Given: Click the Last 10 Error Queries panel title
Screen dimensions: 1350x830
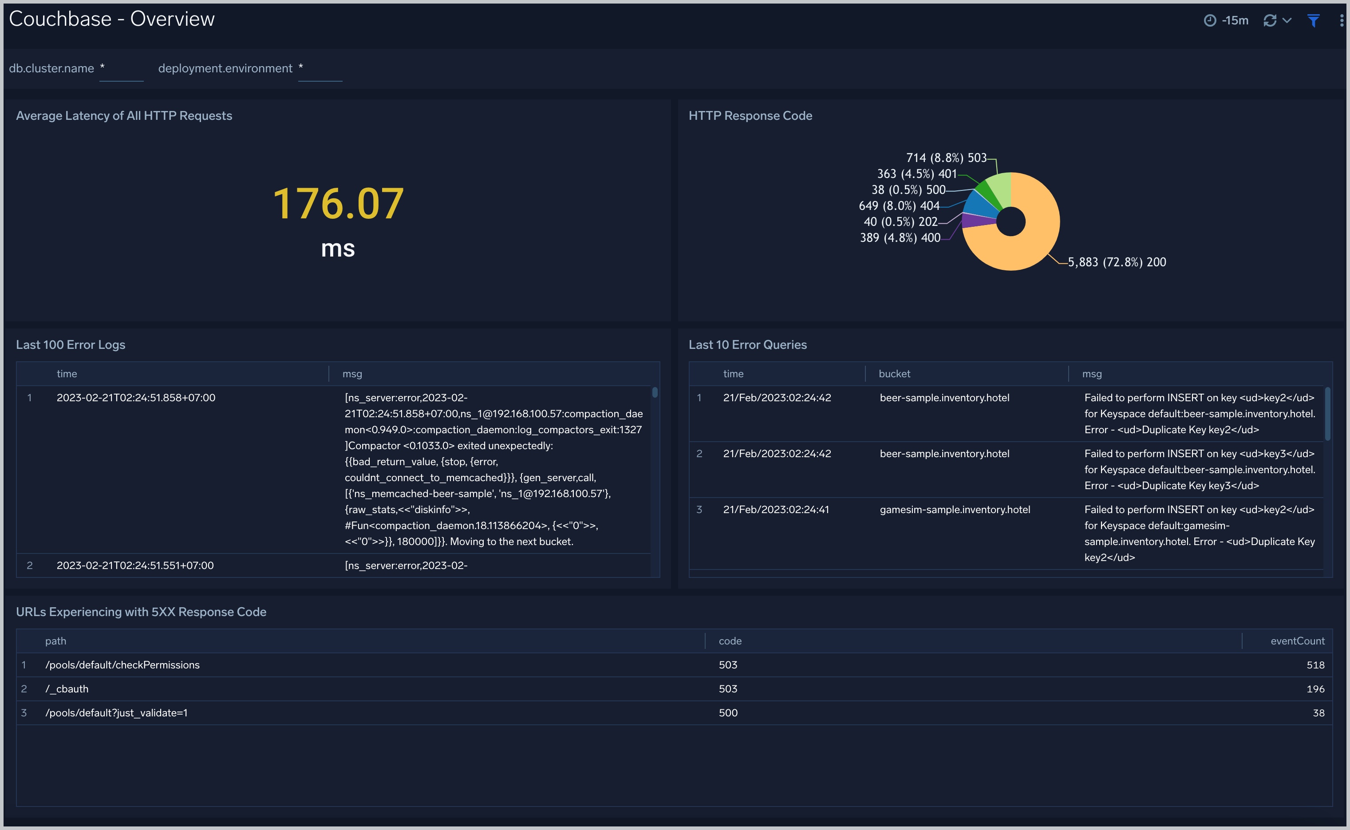Looking at the screenshot, I should 747,345.
